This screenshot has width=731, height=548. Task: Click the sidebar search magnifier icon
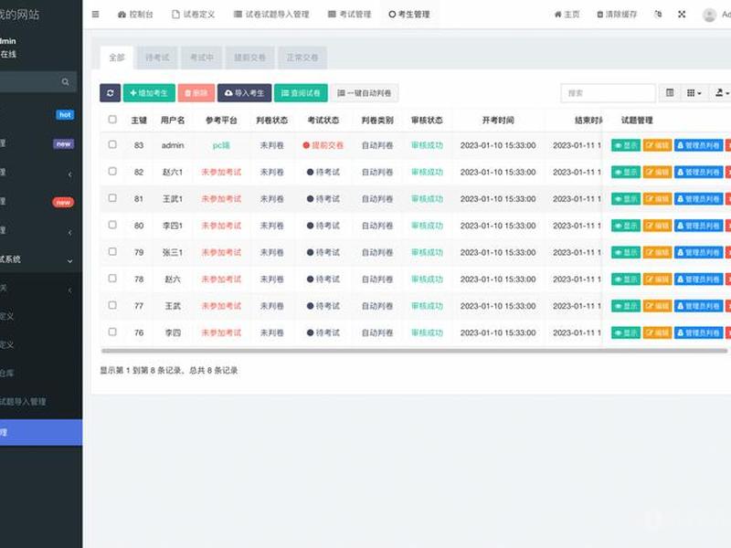(65, 82)
